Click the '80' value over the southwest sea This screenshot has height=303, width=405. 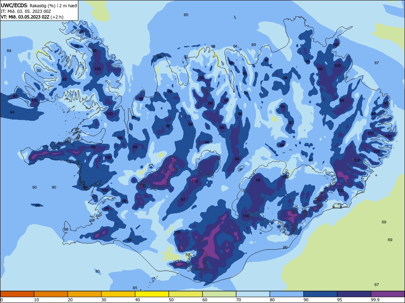pyautogui.click(x=97, y=271)
